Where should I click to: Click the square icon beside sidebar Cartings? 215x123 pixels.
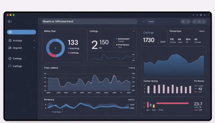tap(10, 66)
